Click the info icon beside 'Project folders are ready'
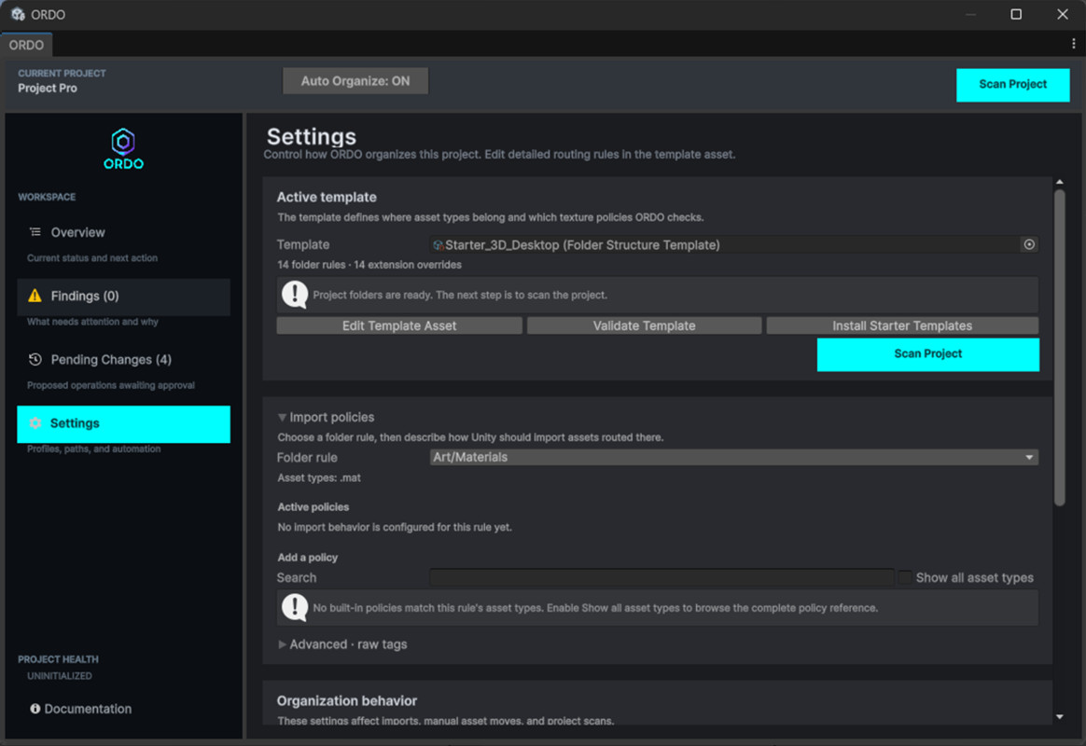This screenshot has width=1086, height=746. [294, 294]
